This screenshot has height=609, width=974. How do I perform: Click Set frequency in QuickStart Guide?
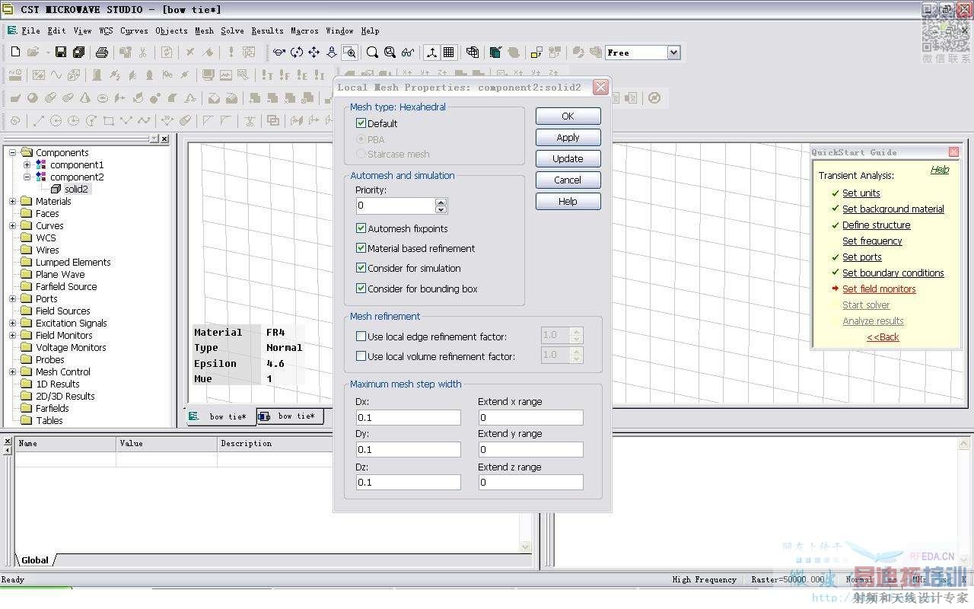click(x=872, y=241)
